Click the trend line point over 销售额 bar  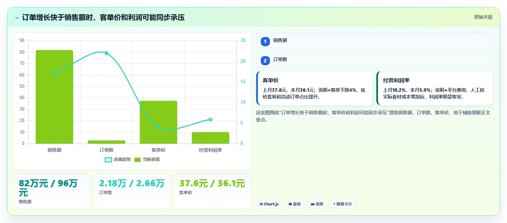tap(54, 73)
